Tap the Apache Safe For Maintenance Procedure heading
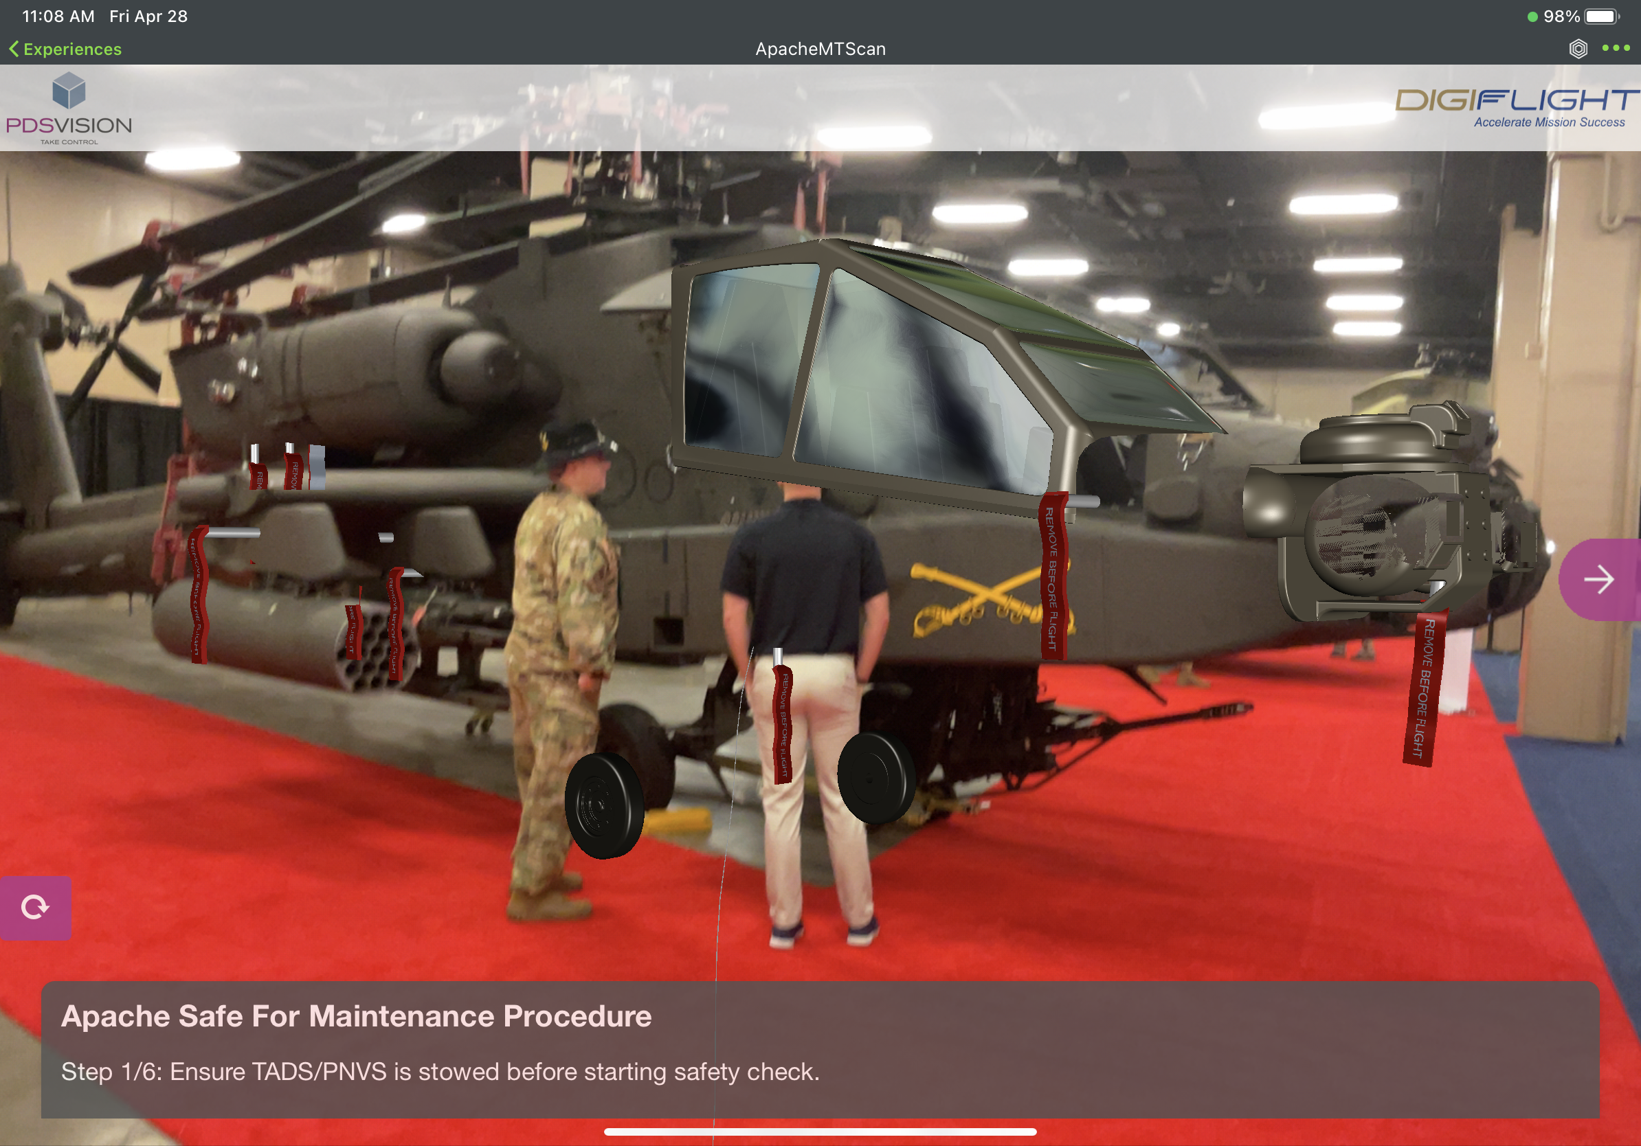The height and width of the screenshot is (1146, 1641). coord(356,1015)
